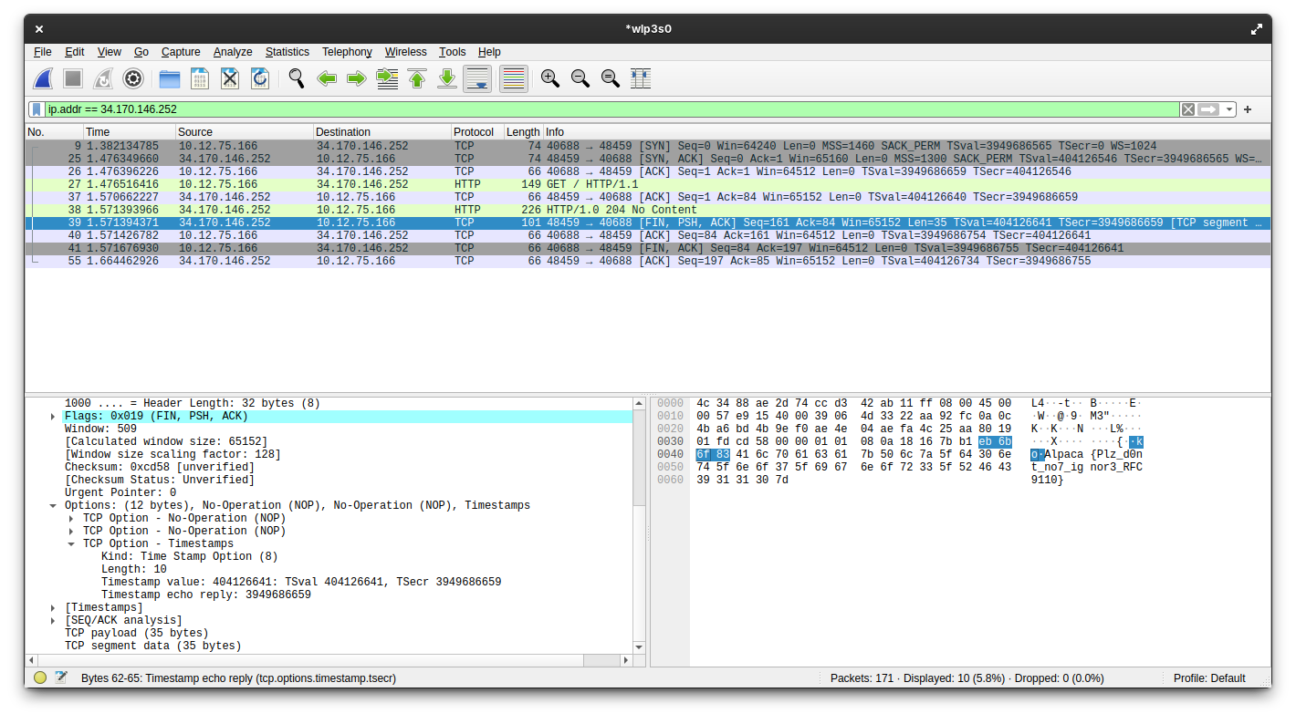Restart the current capture
Viewport: 1296px width, 724px height.
tap(103, 78)
